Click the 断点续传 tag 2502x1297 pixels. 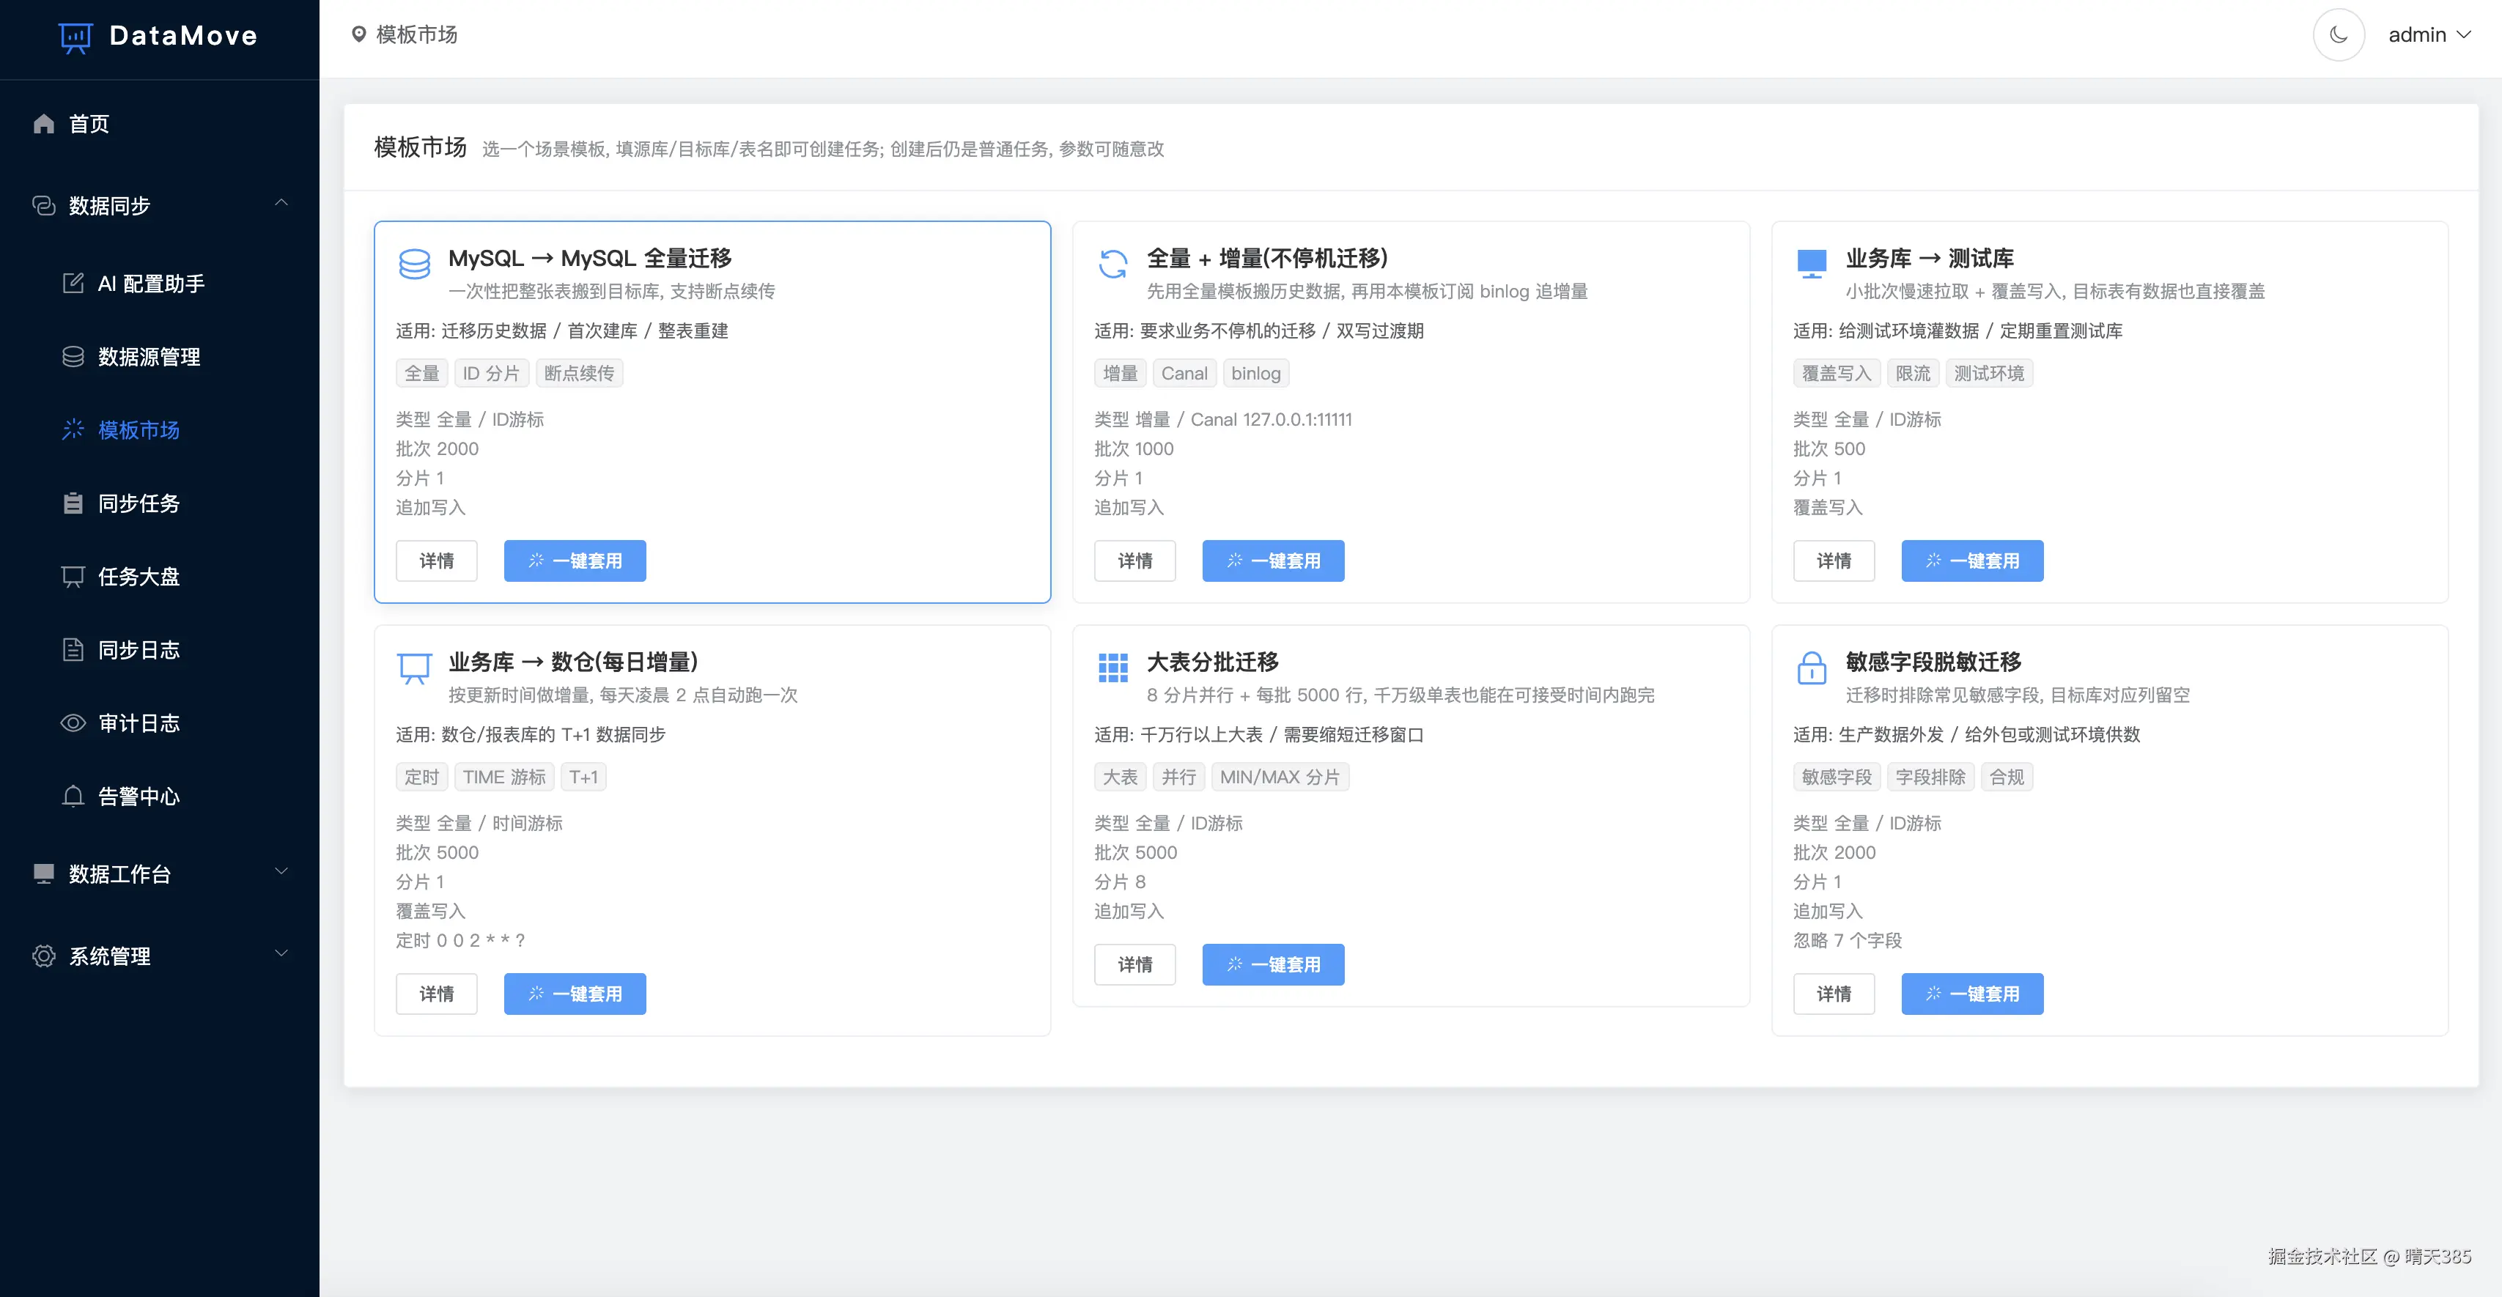[579, 374]
